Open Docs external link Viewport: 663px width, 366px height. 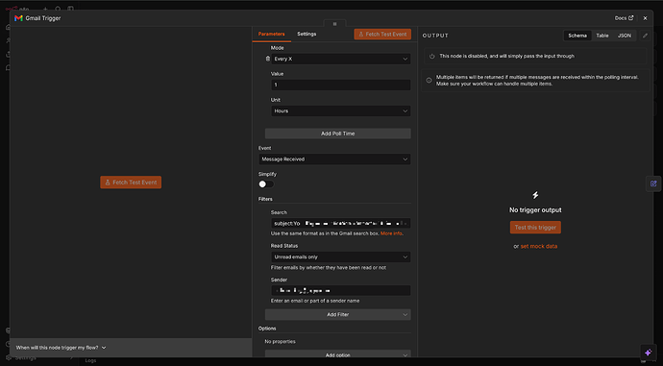[624, 18]
